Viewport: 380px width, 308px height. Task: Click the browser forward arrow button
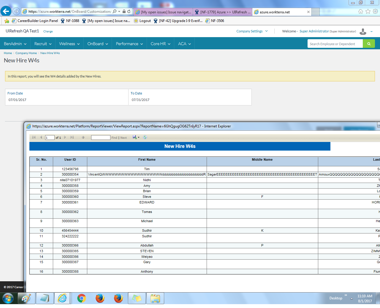coord(16,11)
